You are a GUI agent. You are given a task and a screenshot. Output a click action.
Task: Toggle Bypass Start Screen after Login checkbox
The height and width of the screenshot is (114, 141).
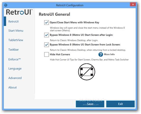[x=46, y=35]
